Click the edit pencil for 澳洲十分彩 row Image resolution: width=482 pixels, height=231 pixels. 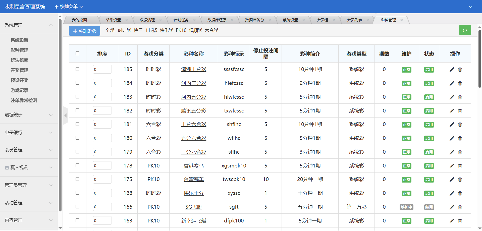click(x=452, y=70)
